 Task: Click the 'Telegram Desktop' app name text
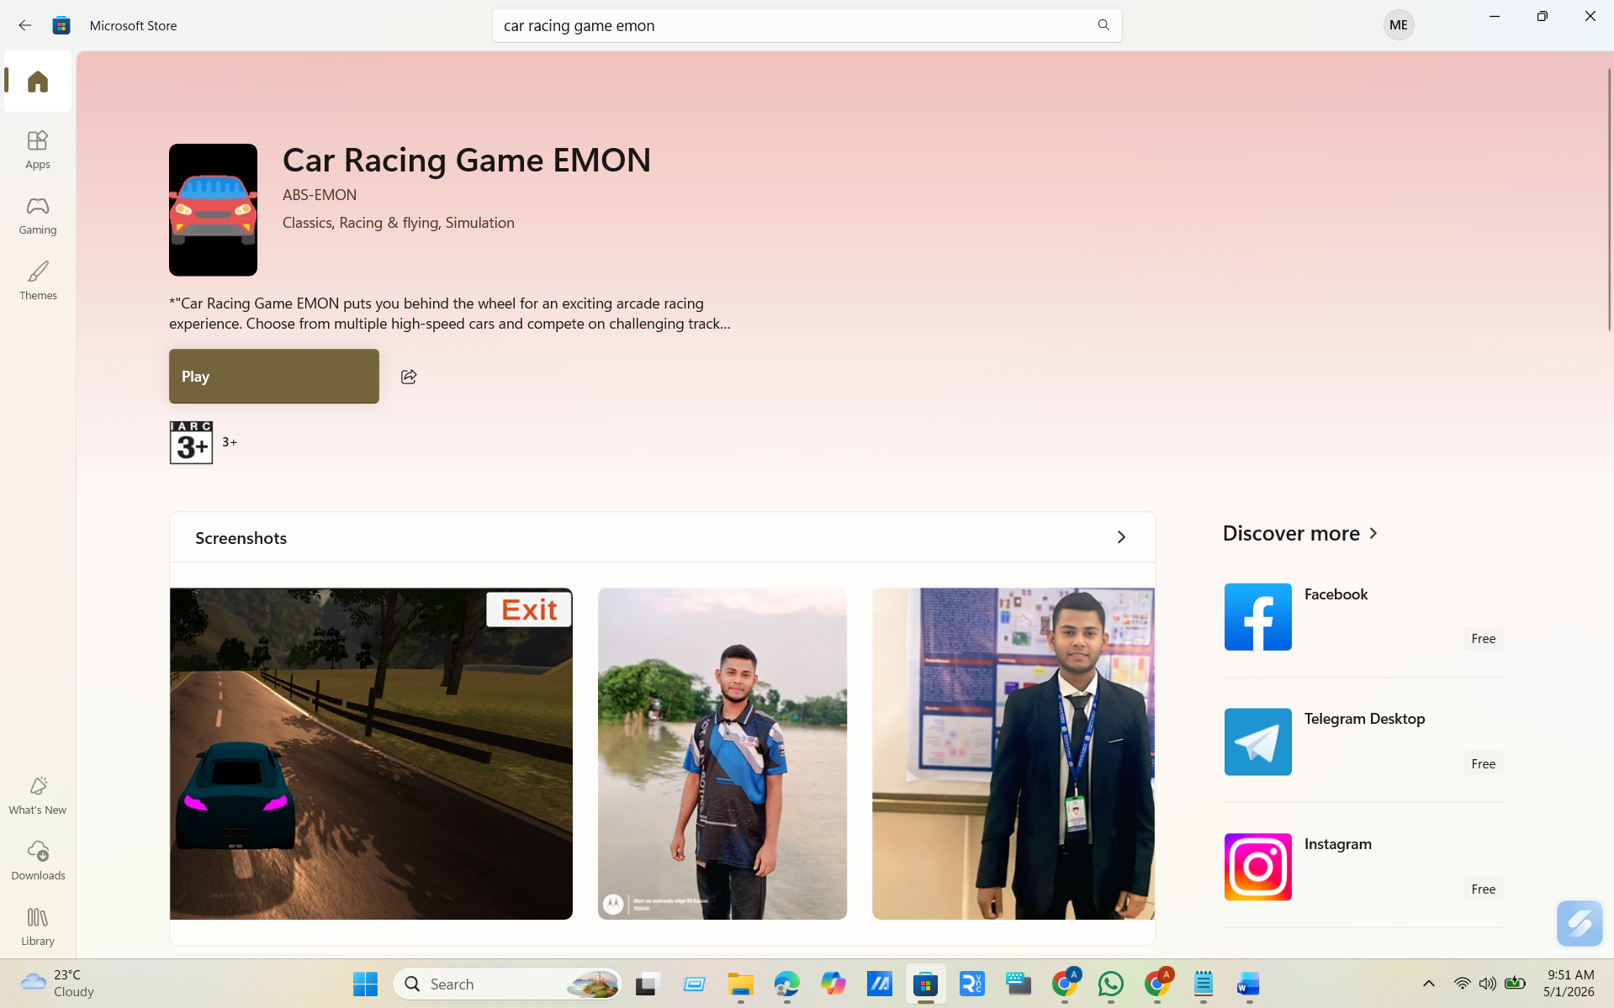[x=1364, y=719]
